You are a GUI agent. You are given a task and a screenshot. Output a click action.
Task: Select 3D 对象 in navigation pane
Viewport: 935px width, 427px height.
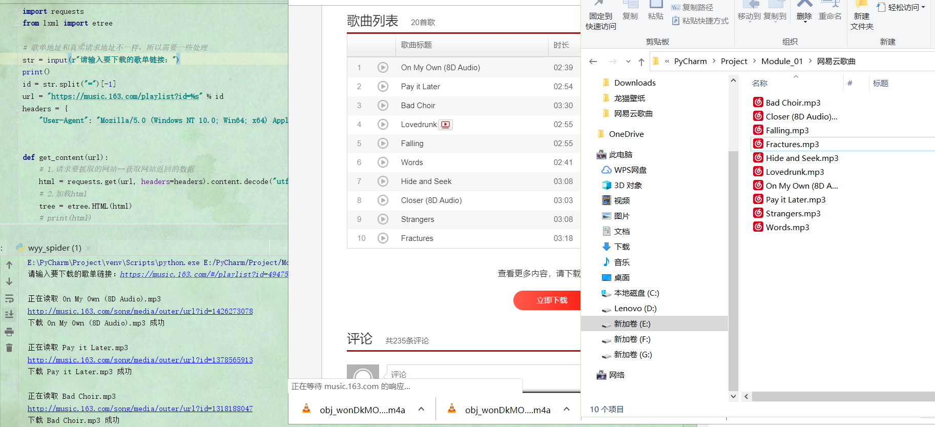click(628, 186)
